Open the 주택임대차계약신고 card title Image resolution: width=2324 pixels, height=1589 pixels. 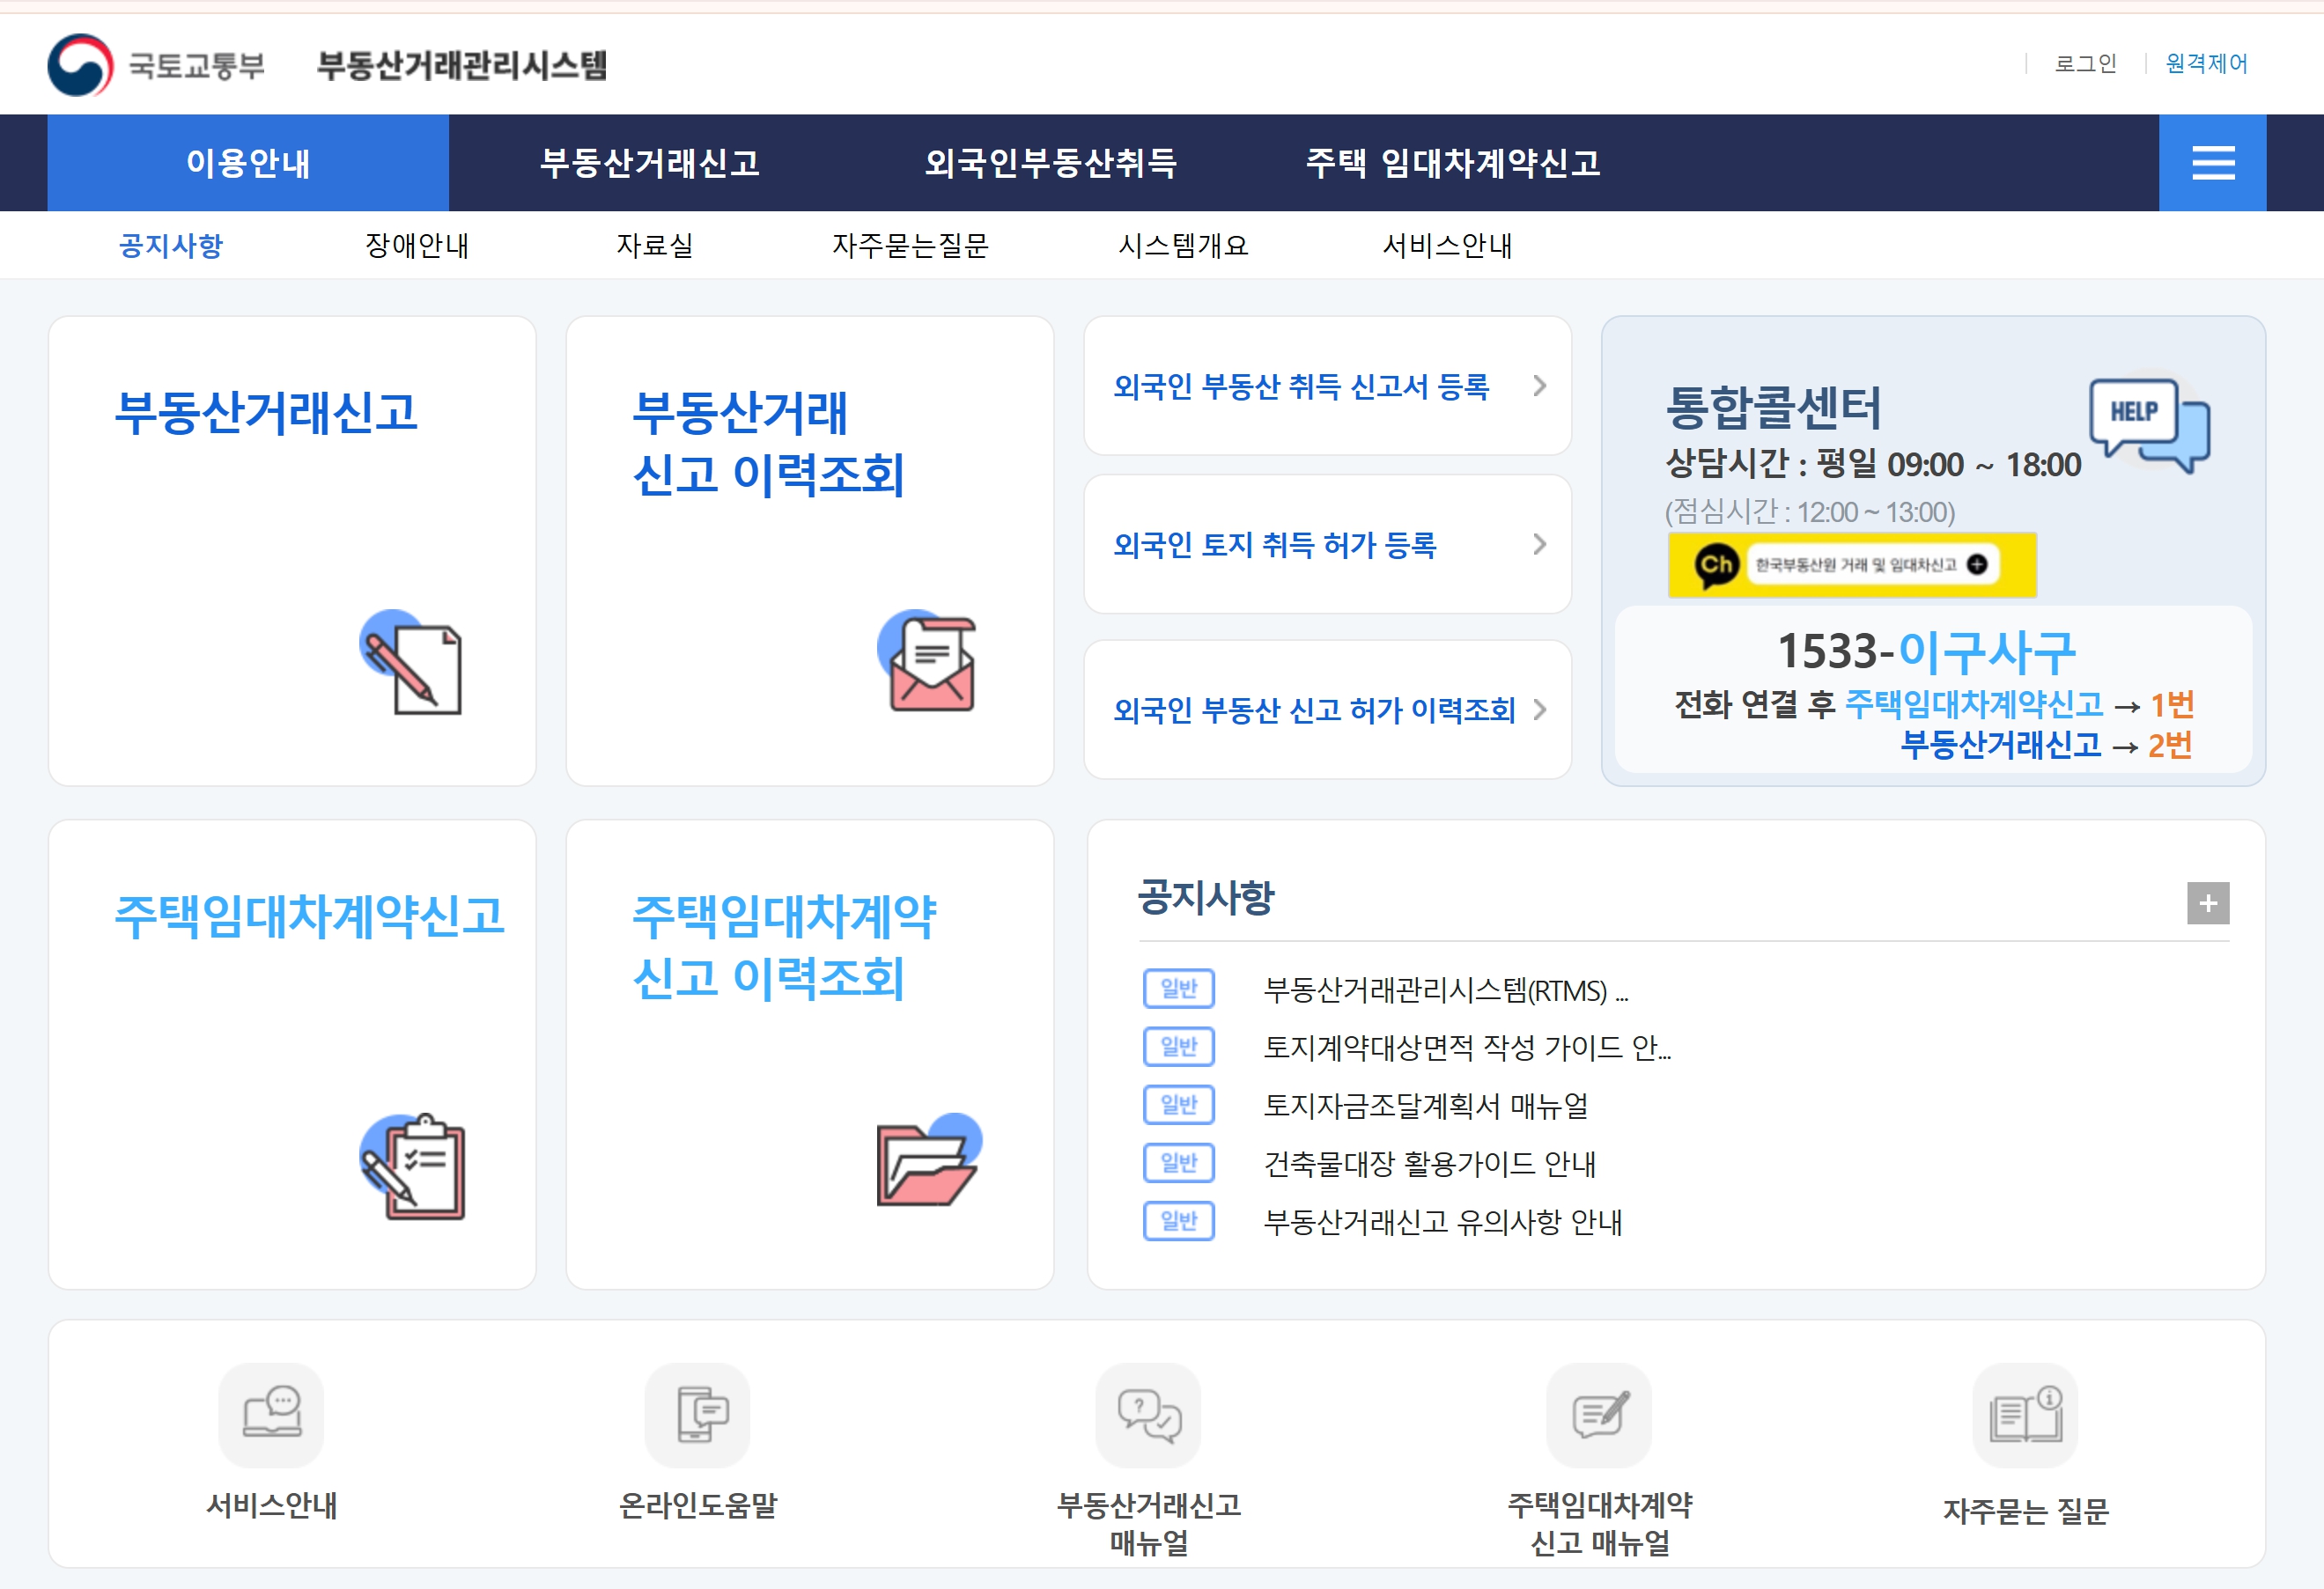pyautogui.click(x=309, y=916)
